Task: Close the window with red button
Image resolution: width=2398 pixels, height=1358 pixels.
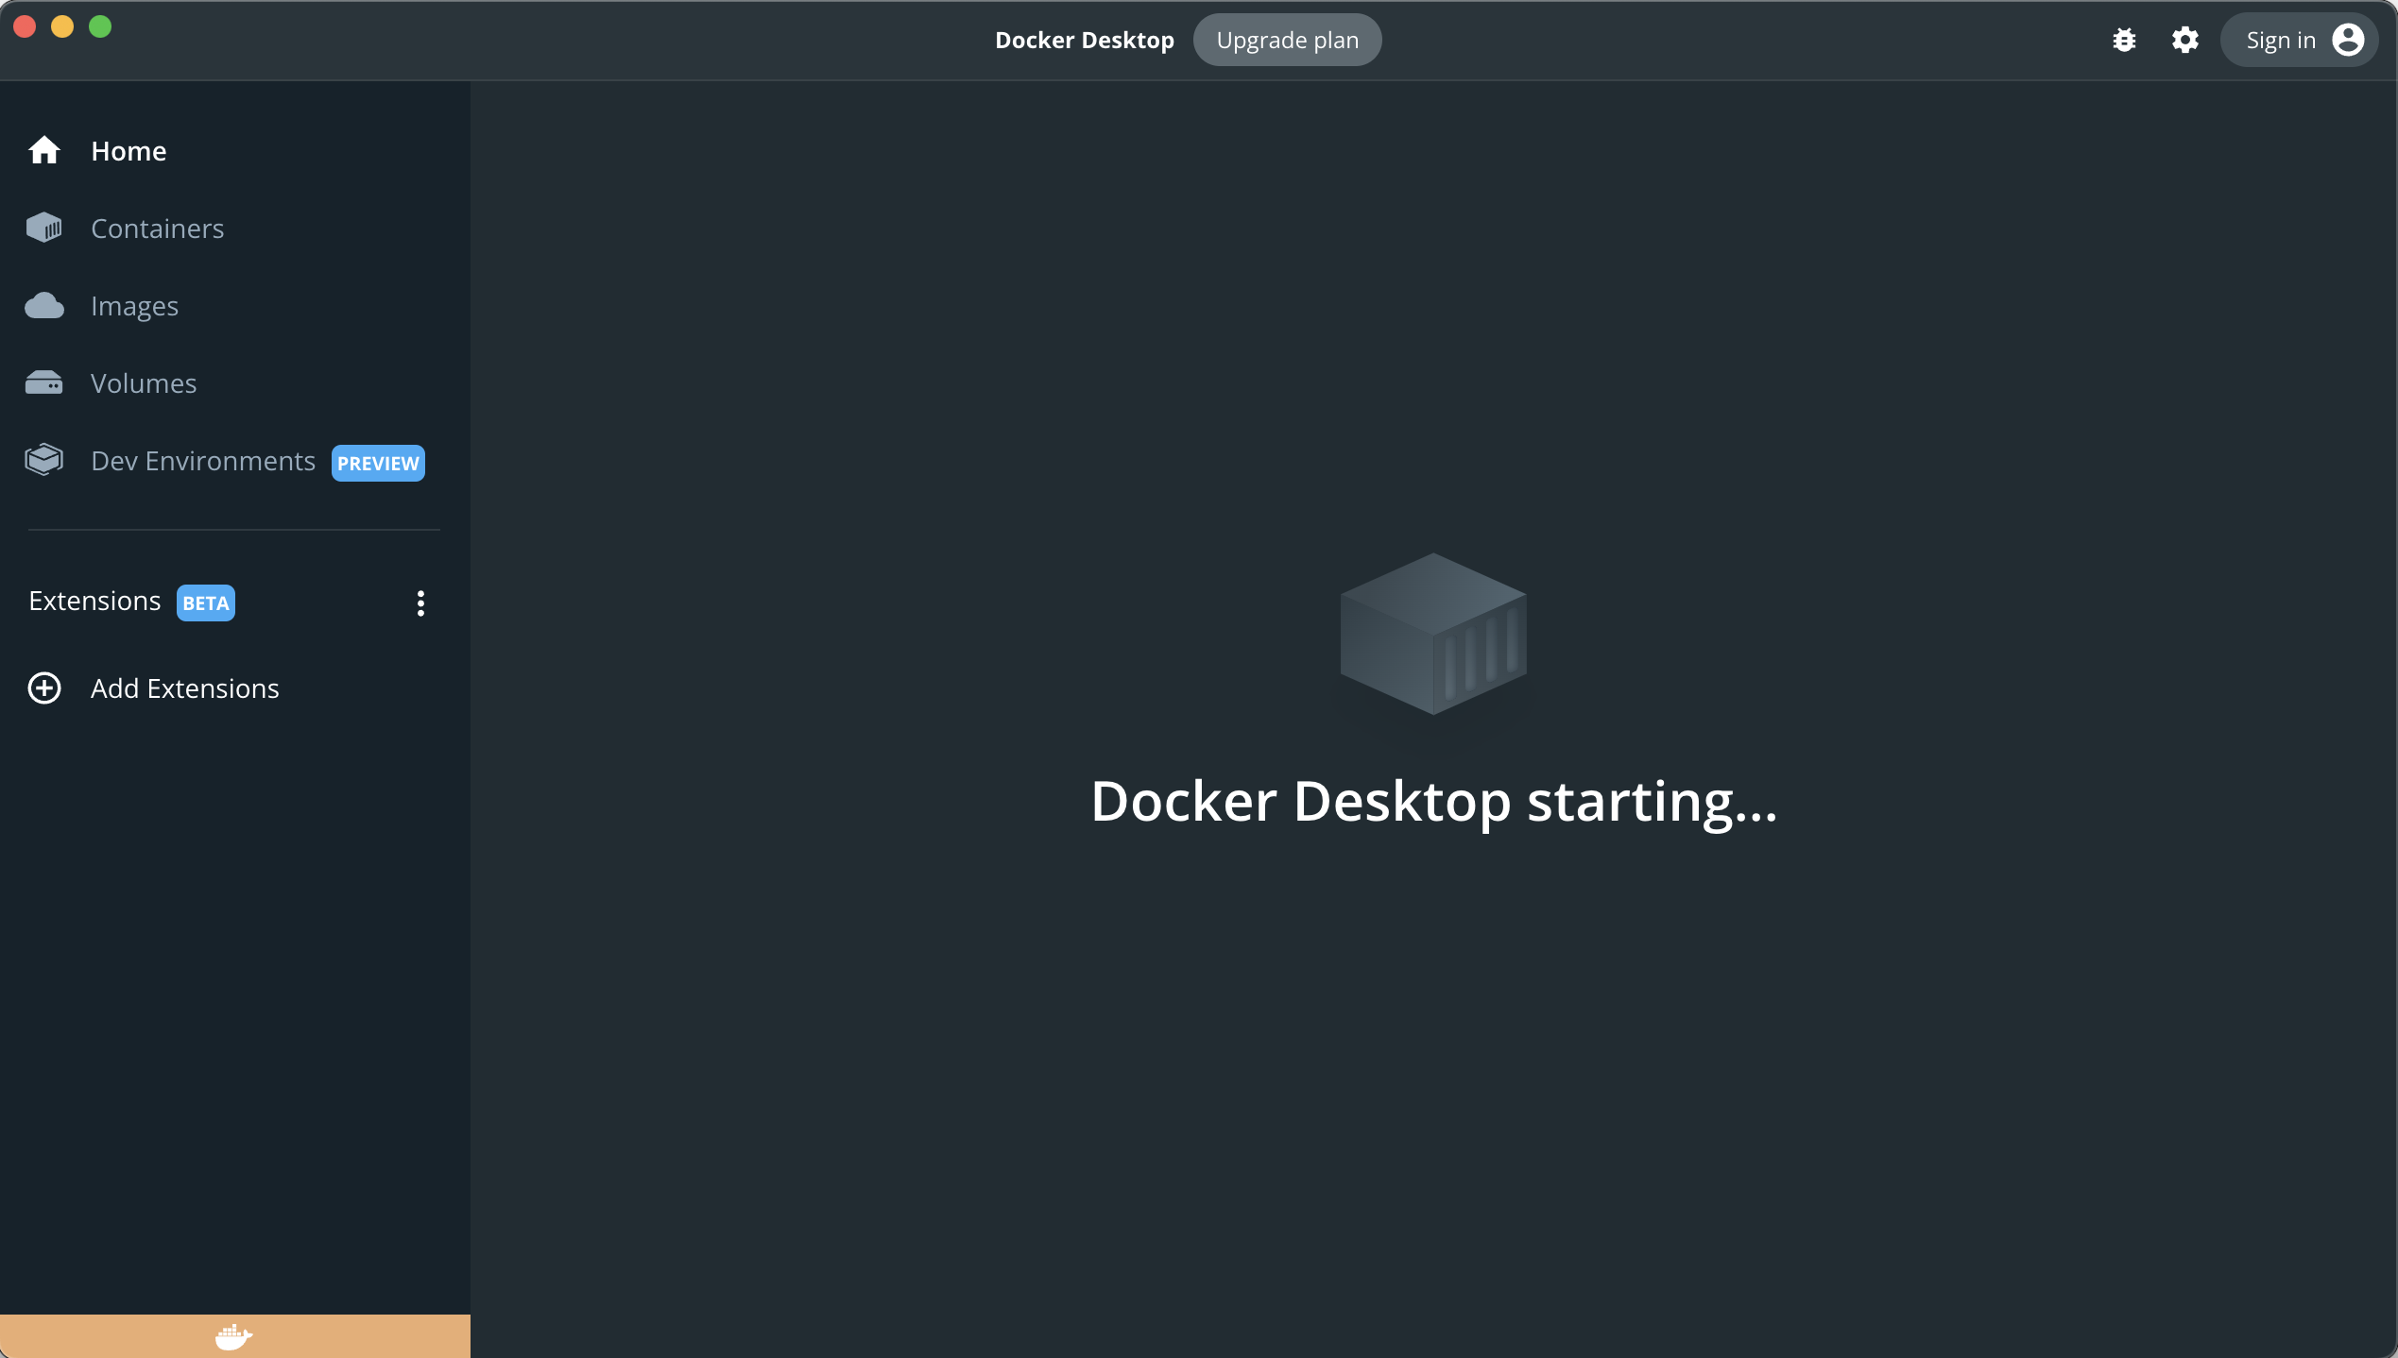Action: (25, 26)
